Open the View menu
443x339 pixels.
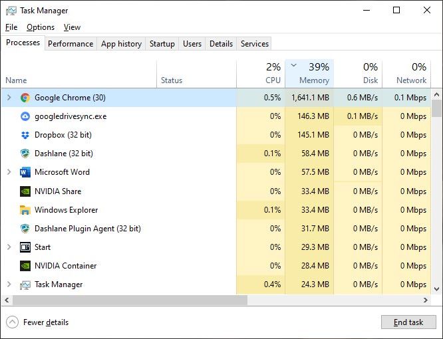[72, 27]
